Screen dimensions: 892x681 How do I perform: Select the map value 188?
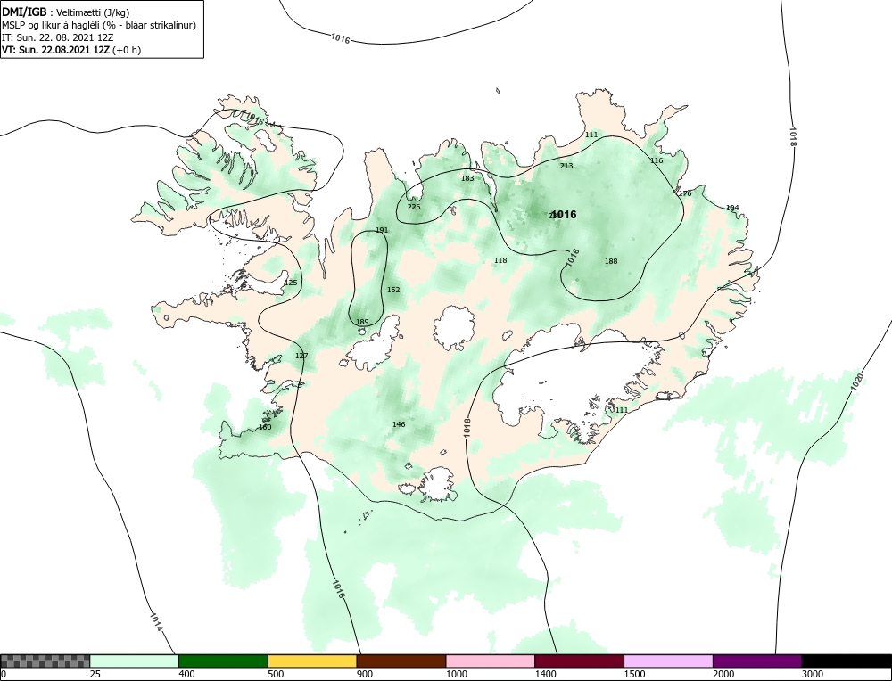tap(611, 261)
